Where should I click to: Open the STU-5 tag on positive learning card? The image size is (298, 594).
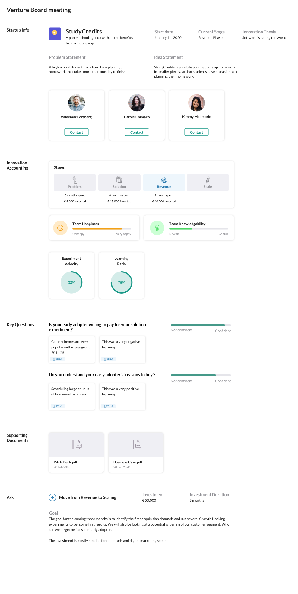pos(108,406)
